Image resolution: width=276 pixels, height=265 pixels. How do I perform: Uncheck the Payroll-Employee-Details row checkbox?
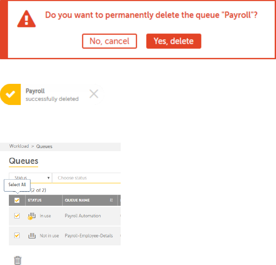point(17,235)
